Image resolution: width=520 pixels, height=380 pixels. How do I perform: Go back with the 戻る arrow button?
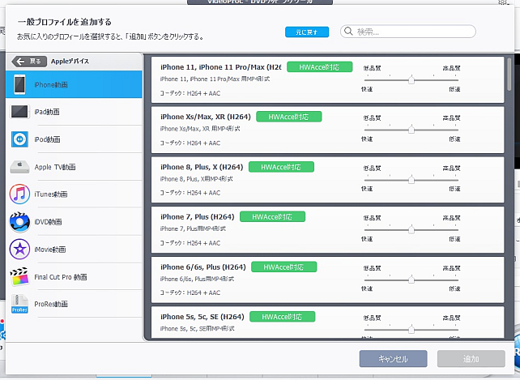coord(29,61)
